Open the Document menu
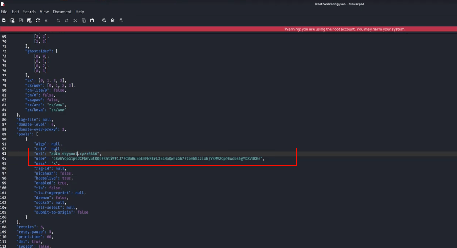Viewport: 457px width, 248px height. [62, 12]
